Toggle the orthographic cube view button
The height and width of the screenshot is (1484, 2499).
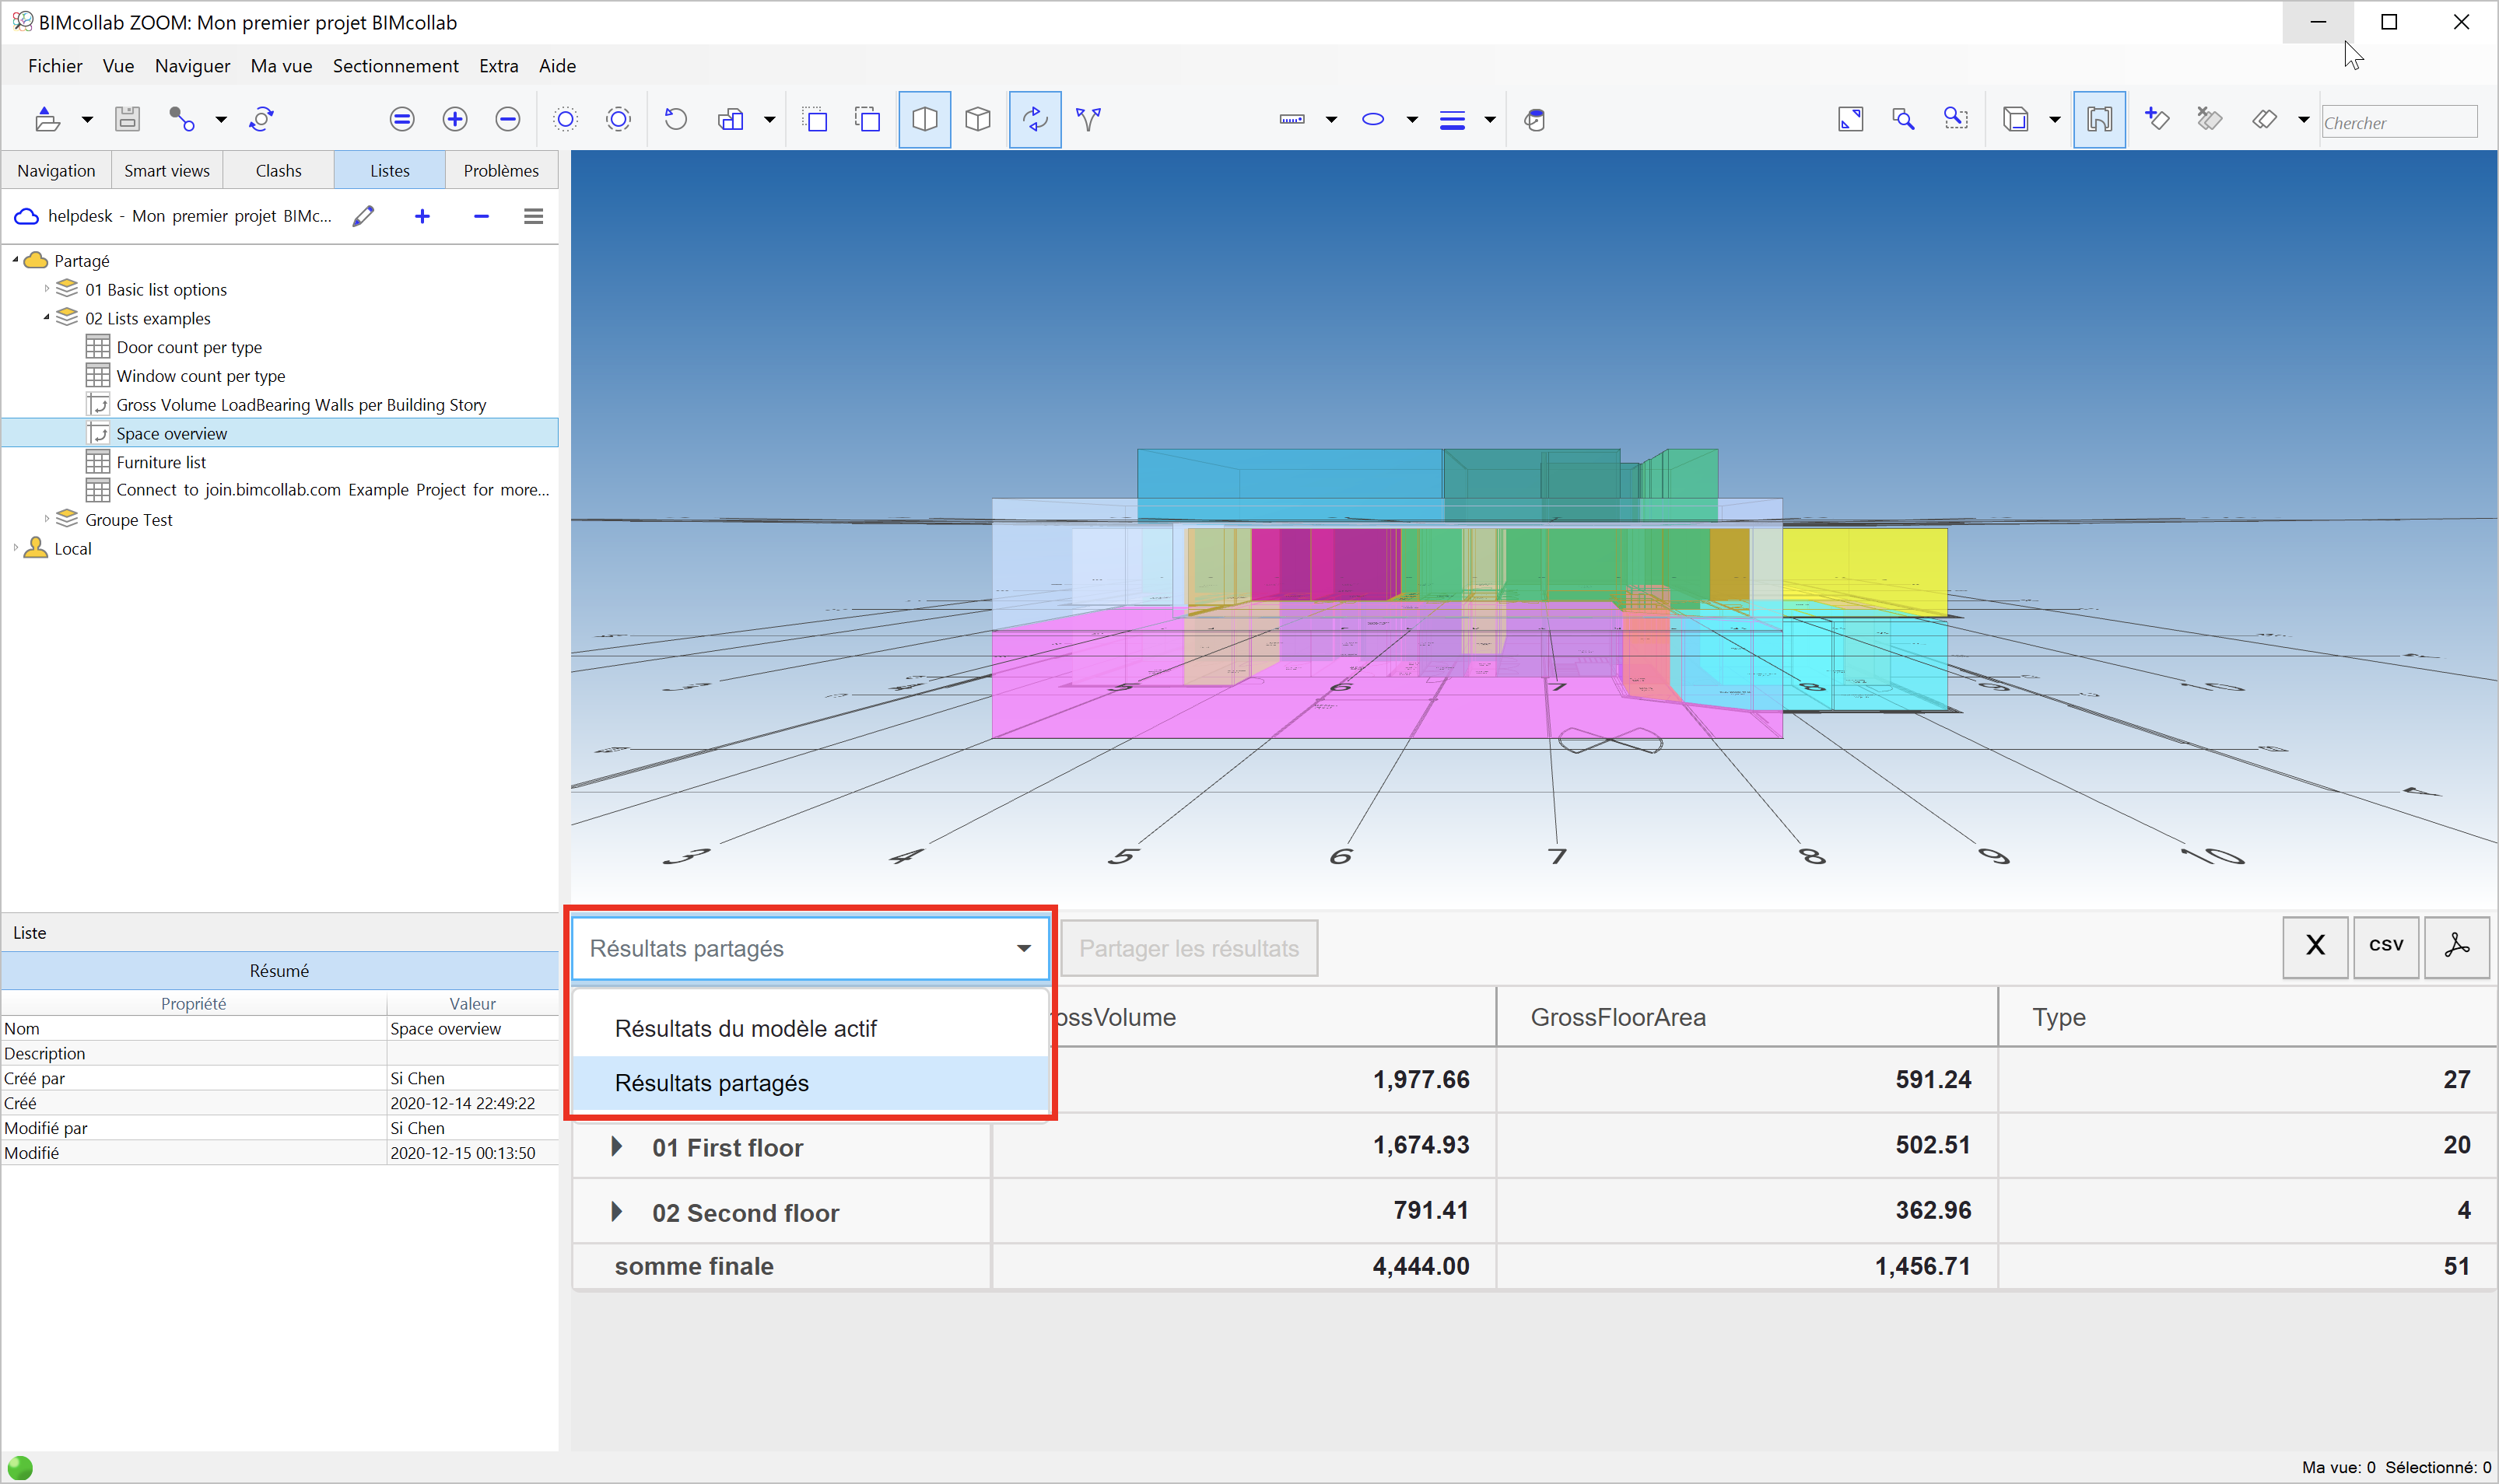coord(978,120)
